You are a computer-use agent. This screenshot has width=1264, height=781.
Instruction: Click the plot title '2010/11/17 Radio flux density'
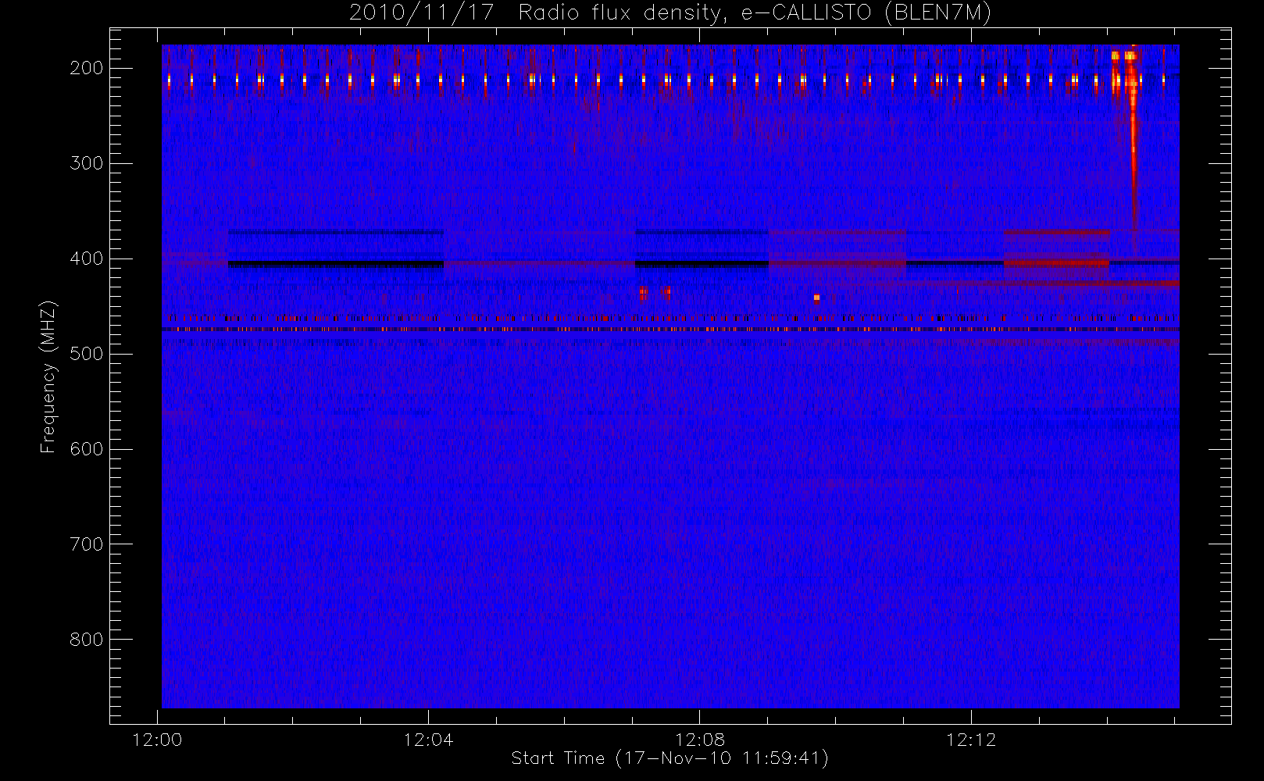pyautogui.click(x=670, y=13)
